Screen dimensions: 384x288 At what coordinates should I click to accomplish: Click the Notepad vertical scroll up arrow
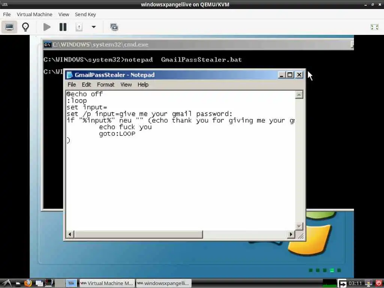[299, 95]
